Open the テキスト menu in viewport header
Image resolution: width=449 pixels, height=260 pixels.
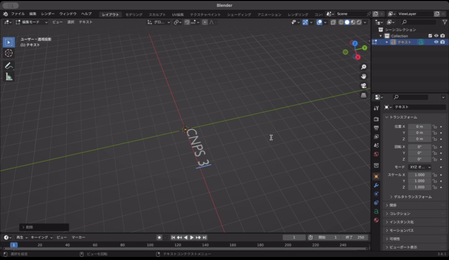(85, 22)
